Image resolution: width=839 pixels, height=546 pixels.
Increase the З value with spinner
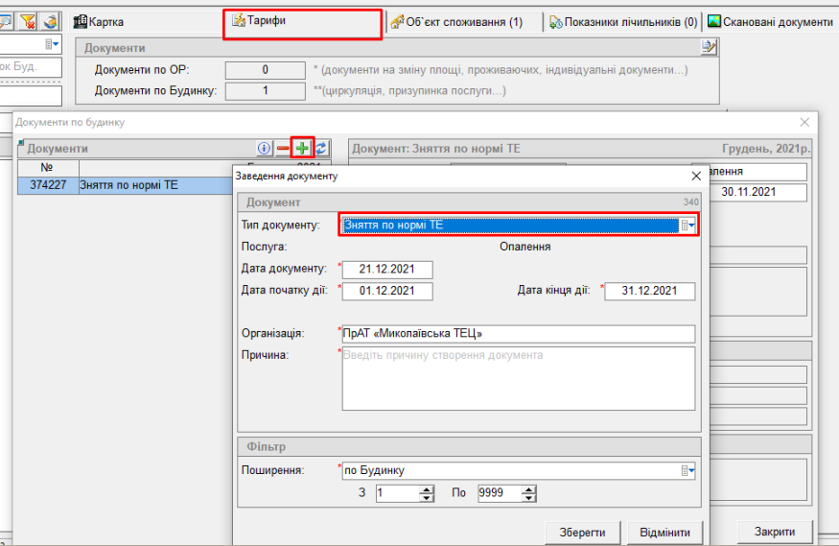click(x=427, y=489)
